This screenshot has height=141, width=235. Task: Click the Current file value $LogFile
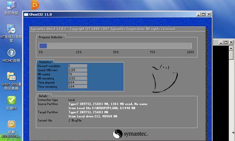click(x=75, y=121)
